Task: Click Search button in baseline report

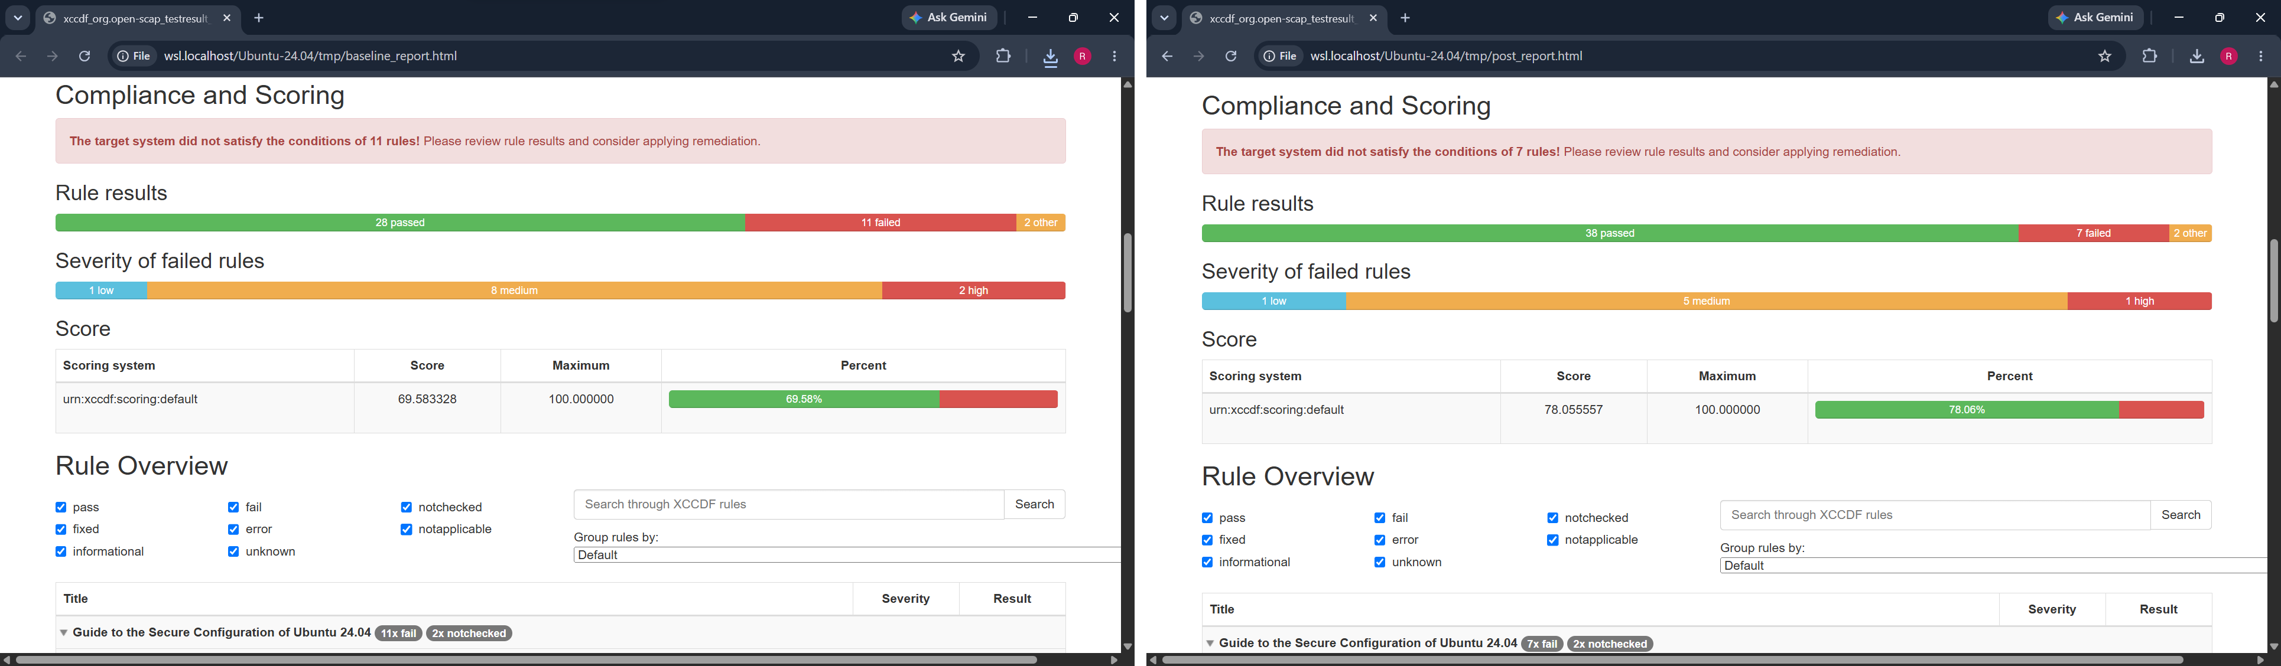Action: click(1034, 504)
